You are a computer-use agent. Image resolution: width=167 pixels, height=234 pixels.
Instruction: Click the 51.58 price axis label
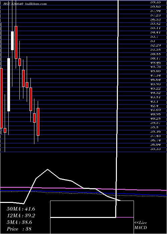coord(155,49)
